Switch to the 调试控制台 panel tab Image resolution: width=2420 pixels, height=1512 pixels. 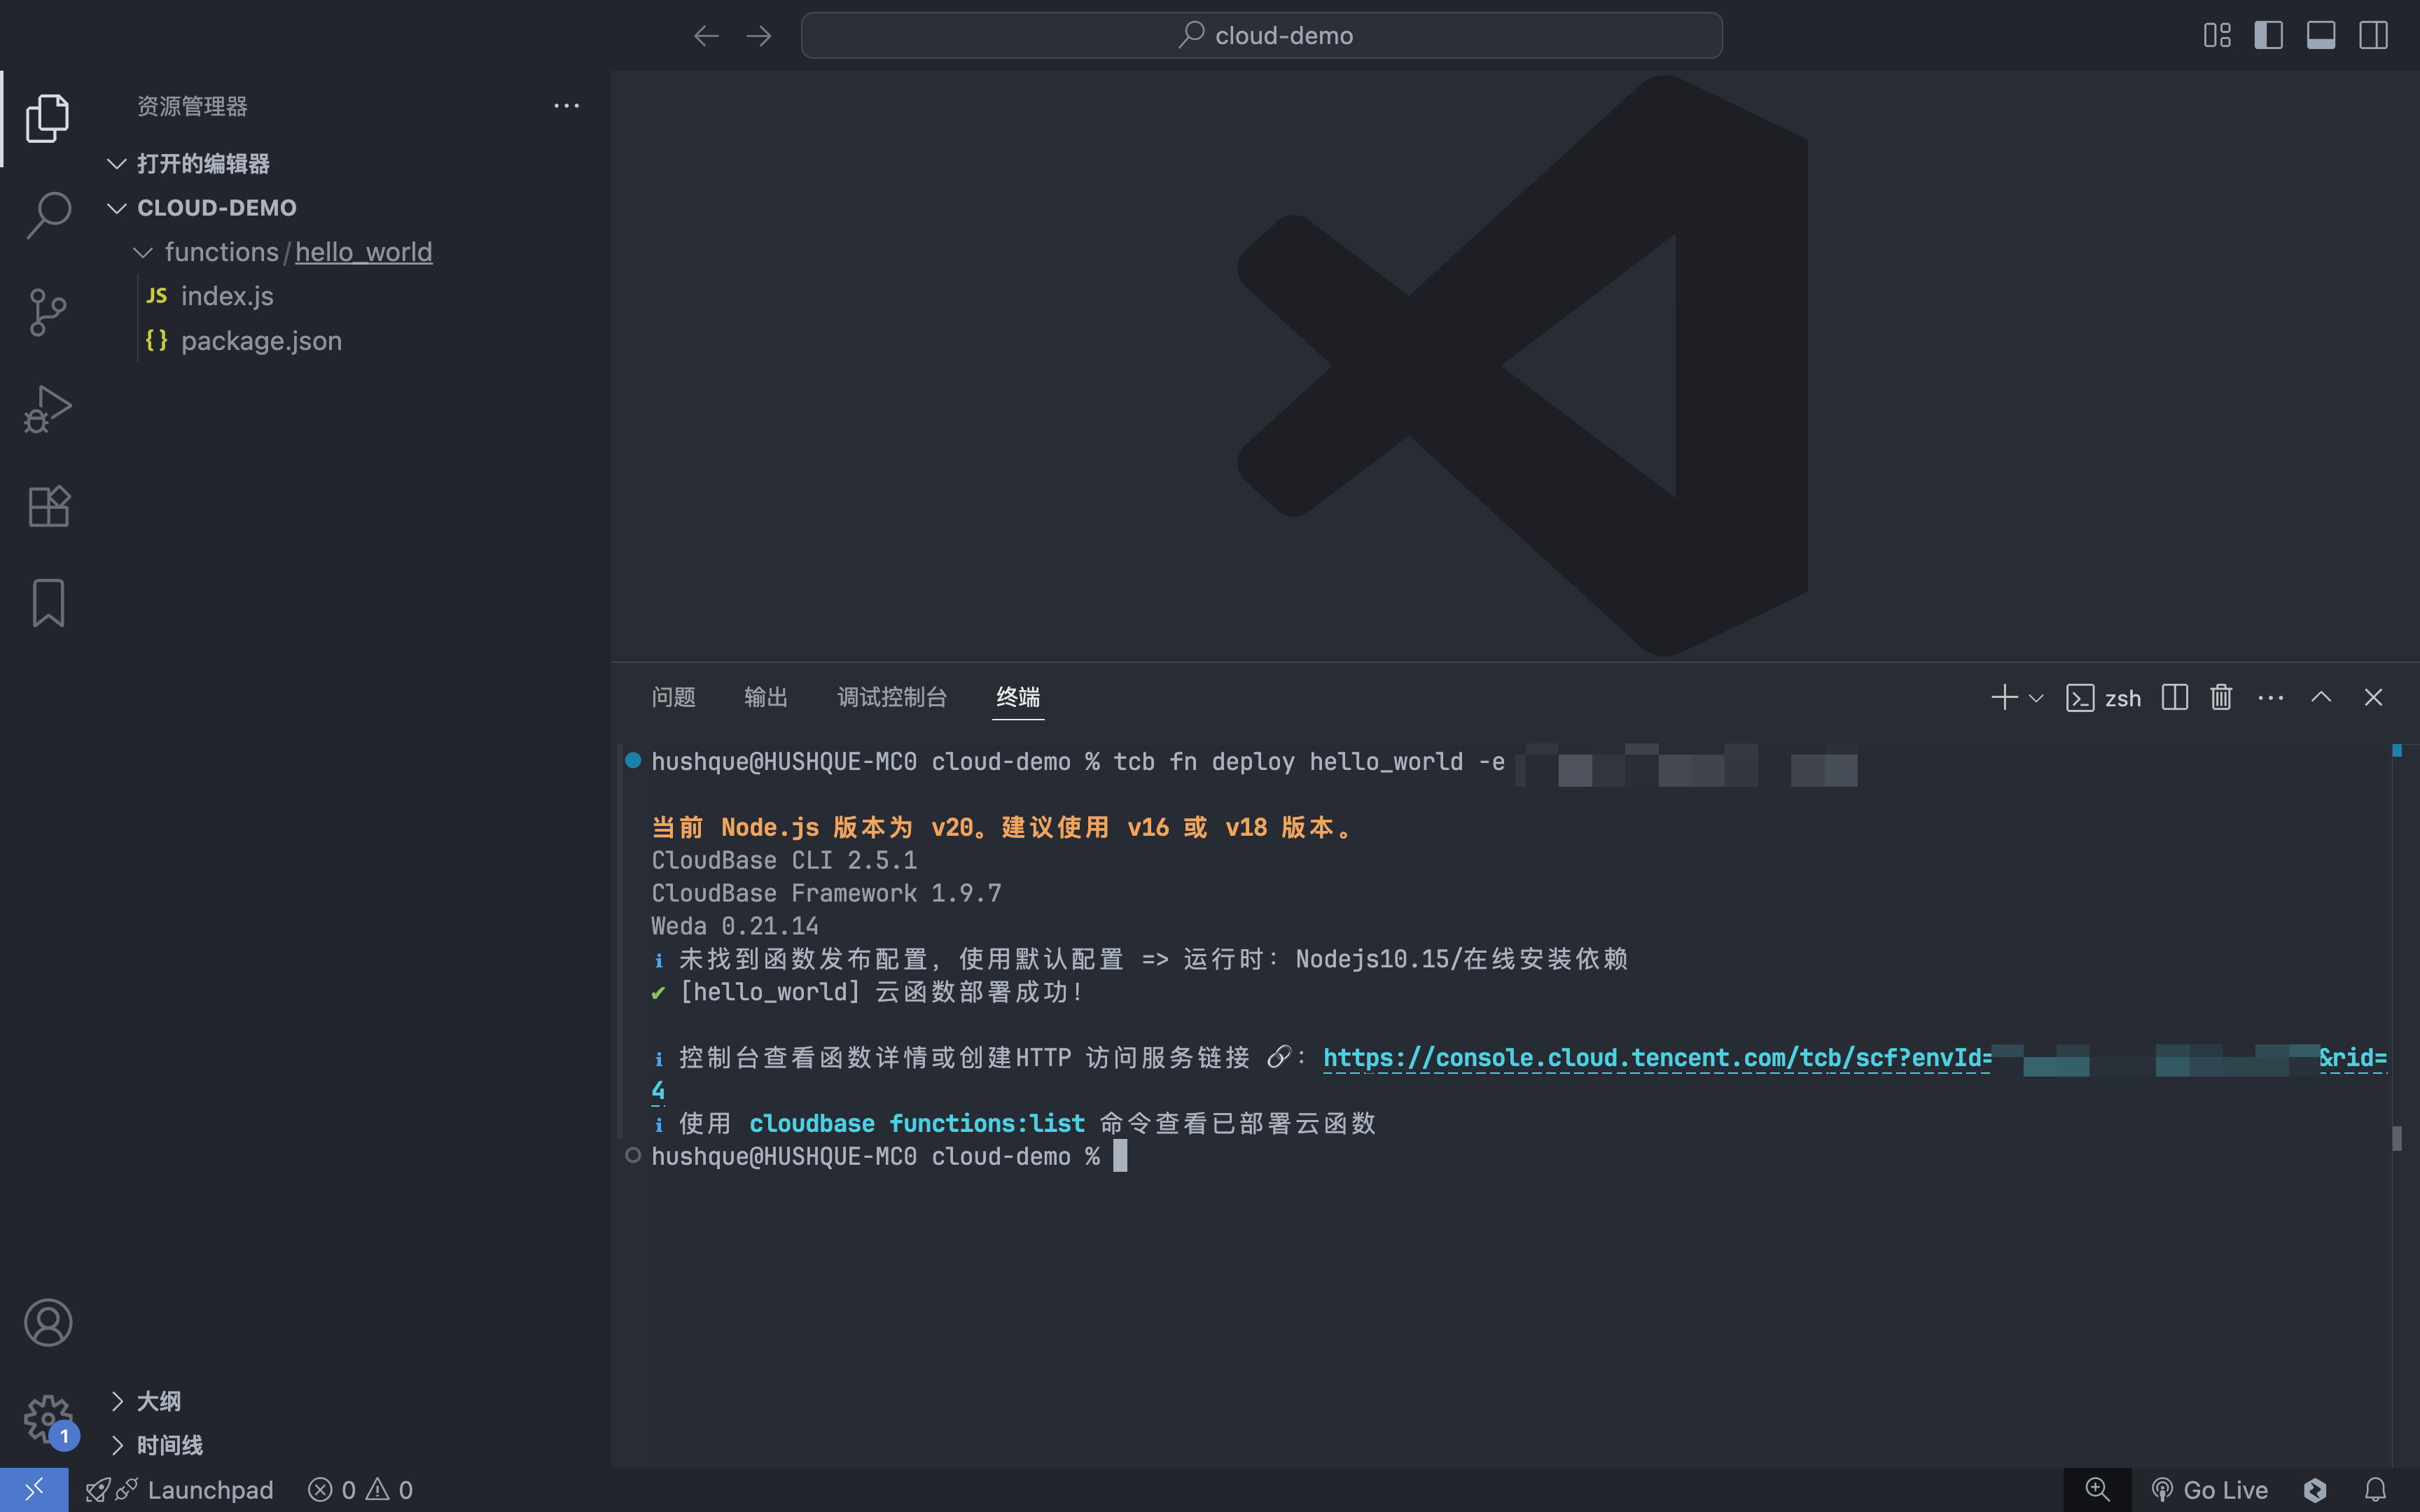click(892, 697)
